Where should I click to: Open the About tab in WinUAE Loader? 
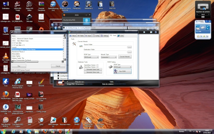tap(73, 36)
